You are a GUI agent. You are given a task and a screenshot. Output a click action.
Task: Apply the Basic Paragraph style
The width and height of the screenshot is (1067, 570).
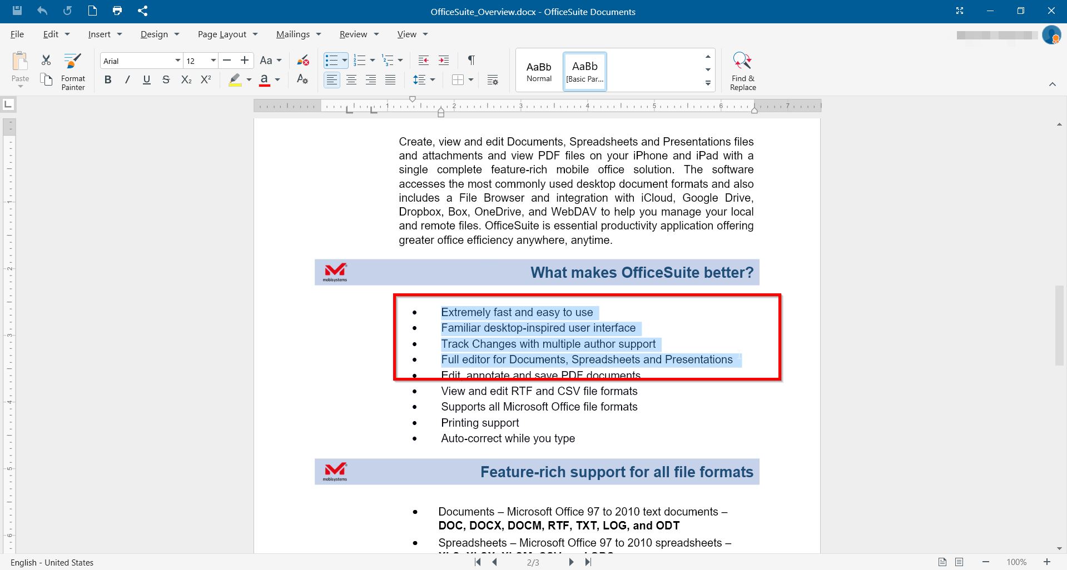[x=585, y=72]
